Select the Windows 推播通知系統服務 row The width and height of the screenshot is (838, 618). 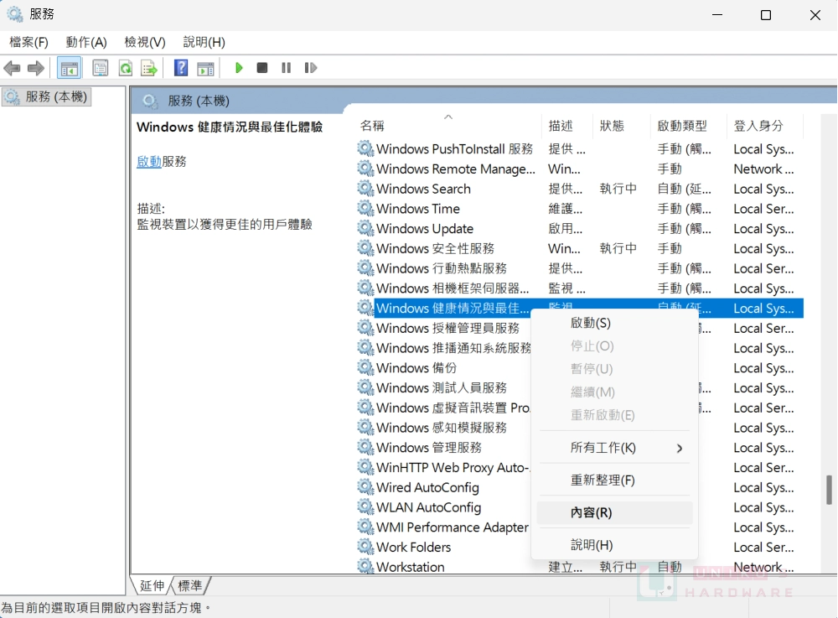pyautogui.click(x=443, y=348)
